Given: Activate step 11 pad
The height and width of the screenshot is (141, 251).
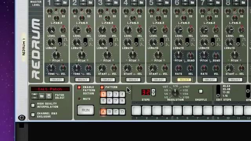Looking at the screenshot, I should click(x=238, y=110).
